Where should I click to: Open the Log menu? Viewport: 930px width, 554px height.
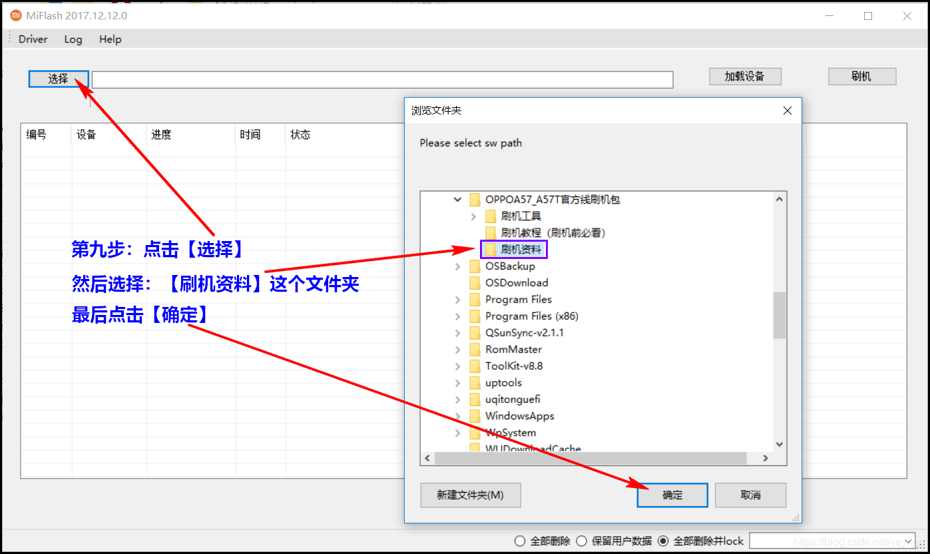(73, 39)
